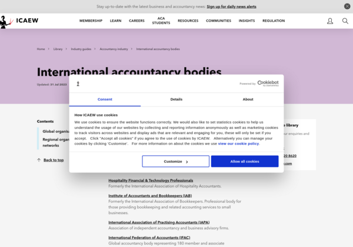Screen dimensions: 353x247
Task: Click the Contents heading
Action: pyautogui.click(x=45, y=121)
